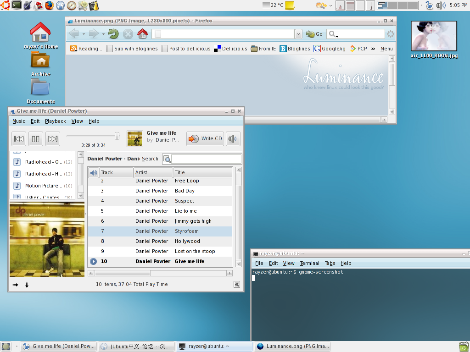Click the Post to del.icio.us bookmark
470x352 pixels.
click(186, 49)
